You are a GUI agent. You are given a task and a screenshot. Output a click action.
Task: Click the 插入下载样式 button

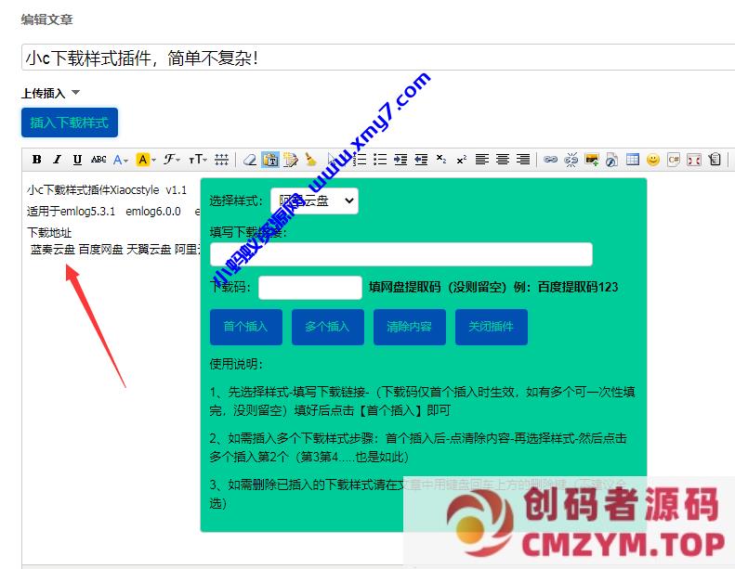tap(70, 123)
